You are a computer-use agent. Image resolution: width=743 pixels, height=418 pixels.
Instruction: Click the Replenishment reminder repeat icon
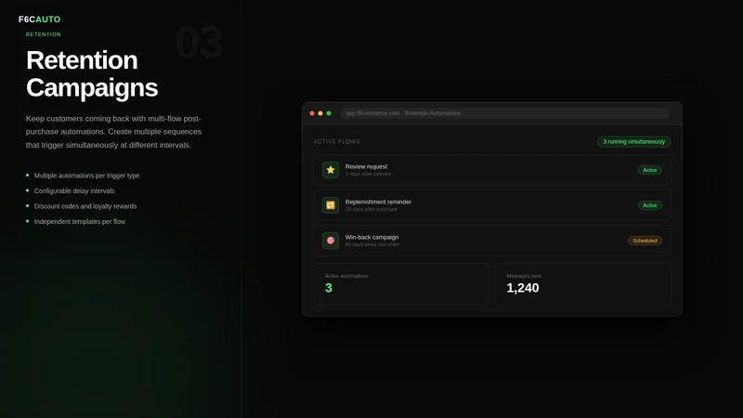point(331,205)
